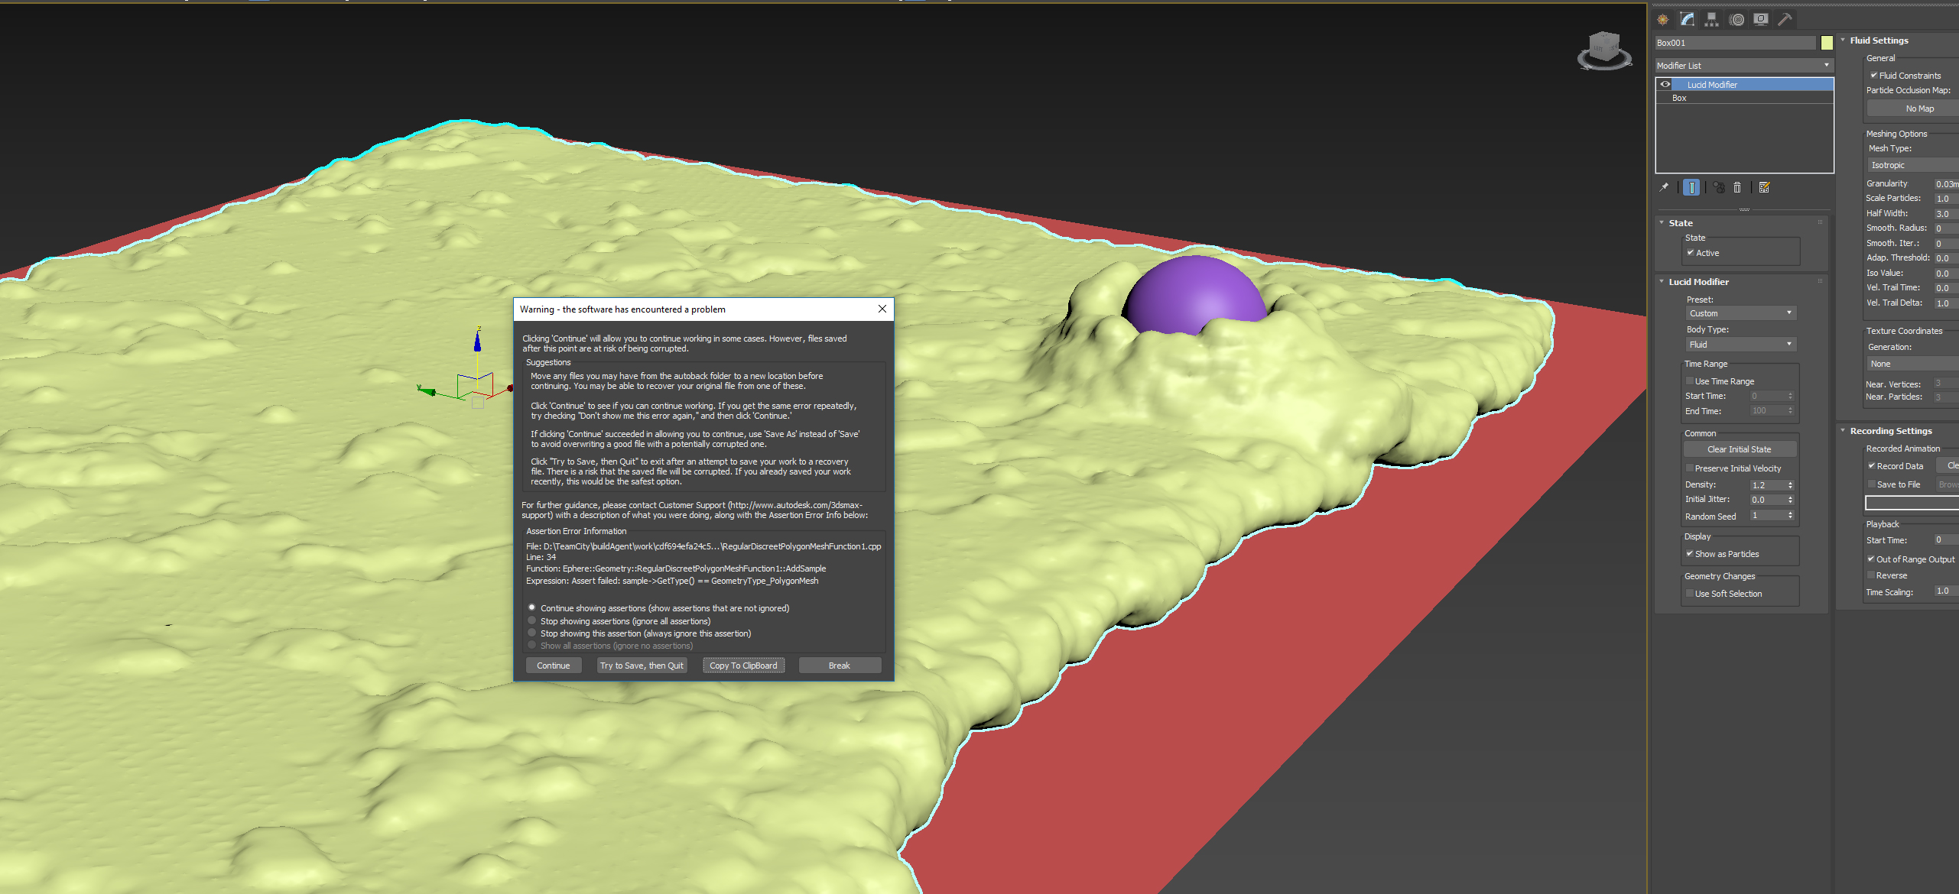Remove modifier with the trash icon
This screenshot has height=894, width=1959.
pyautogui.click(x=1737, y=187)
